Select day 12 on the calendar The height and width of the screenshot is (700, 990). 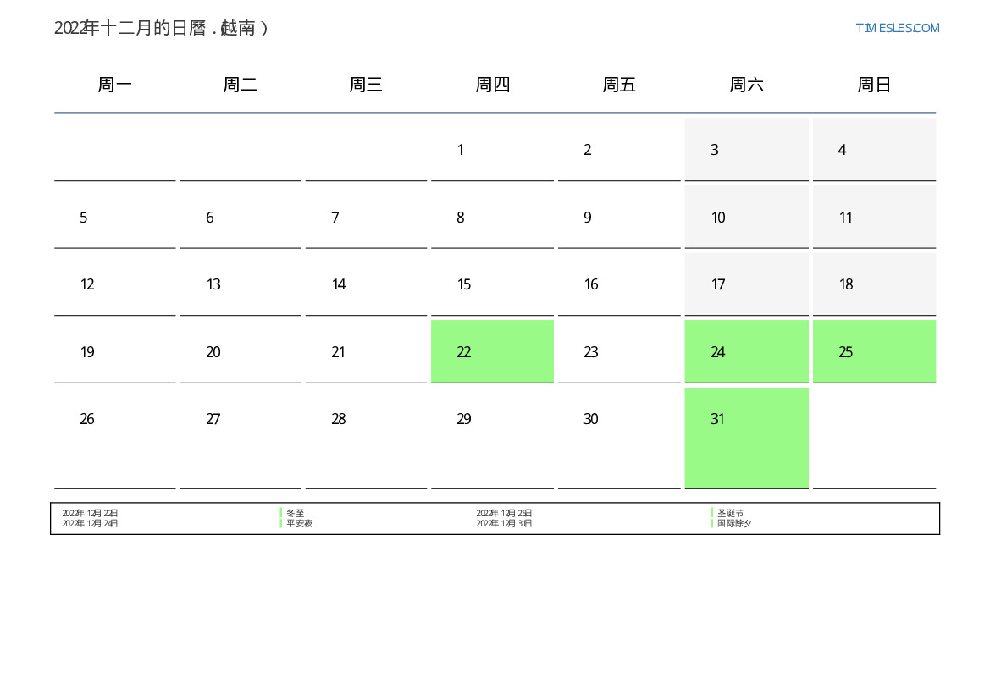[115, 284]
